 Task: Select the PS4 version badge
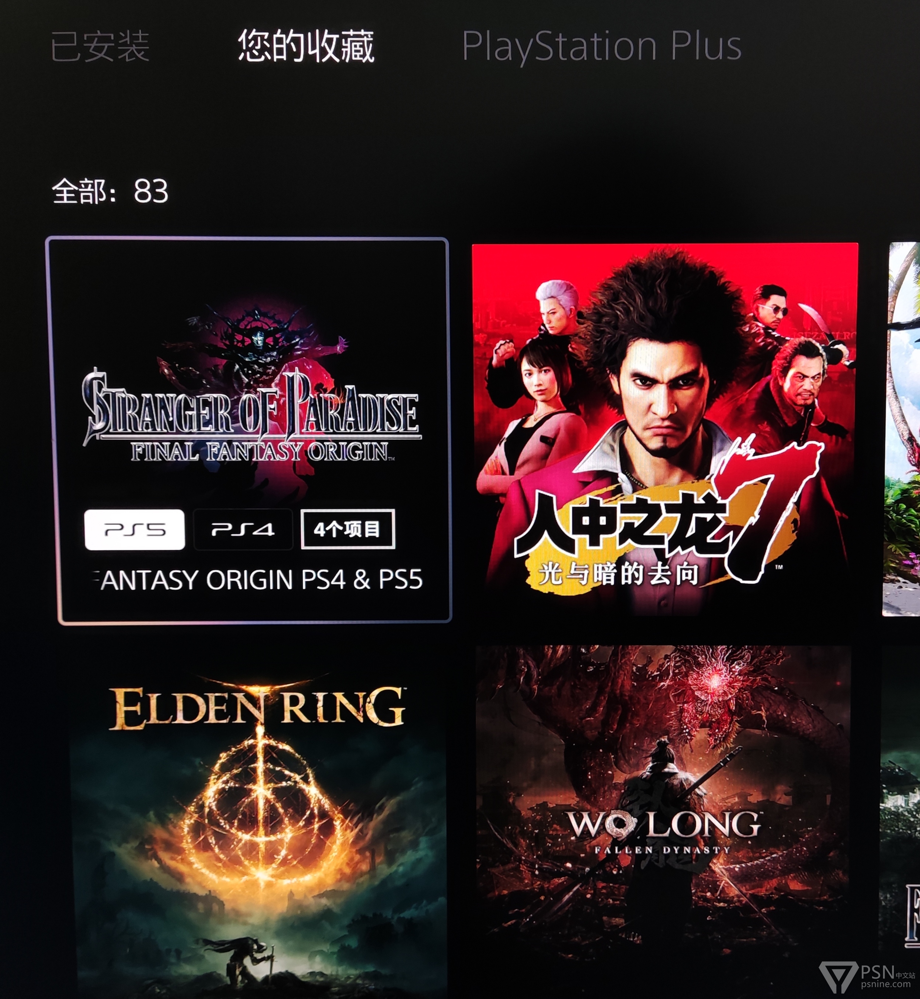(243, 529)
